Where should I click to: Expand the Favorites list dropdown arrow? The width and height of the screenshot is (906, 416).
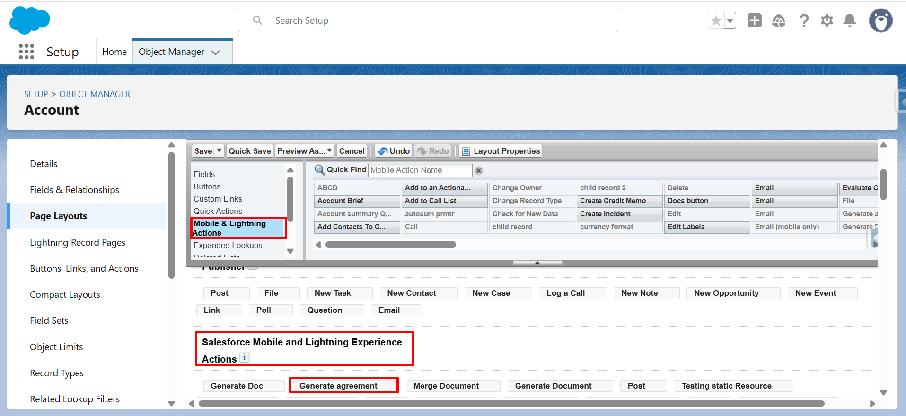[730, 21]
